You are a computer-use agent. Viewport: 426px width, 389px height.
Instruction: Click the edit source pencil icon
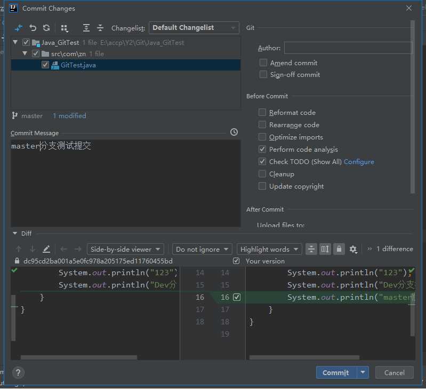pos(46,249)
